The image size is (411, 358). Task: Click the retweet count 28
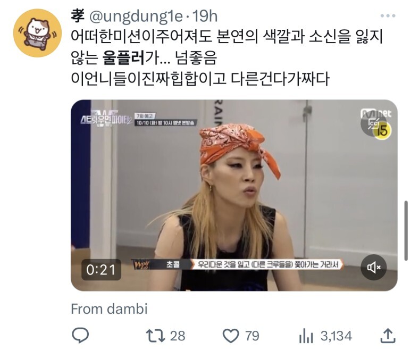[x=178, y=336]
